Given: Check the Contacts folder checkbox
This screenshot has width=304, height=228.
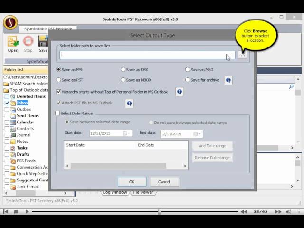Looking at the screenshot, I should 7,129.
